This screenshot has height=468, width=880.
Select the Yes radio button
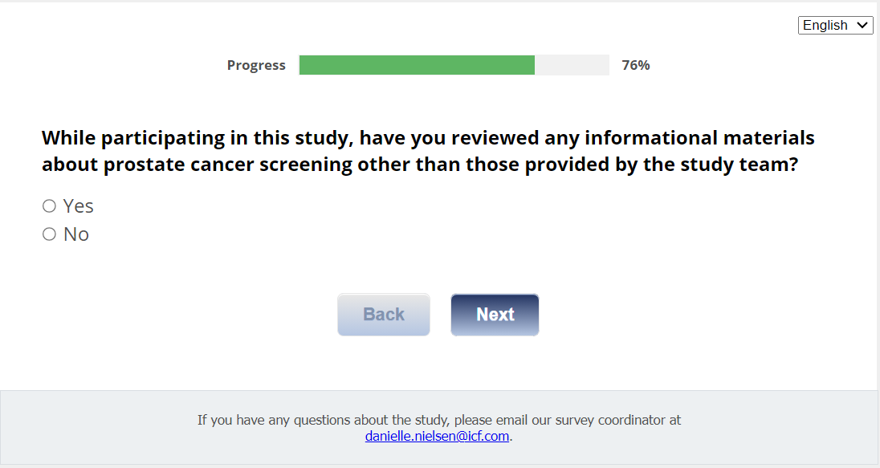(49, 206)
